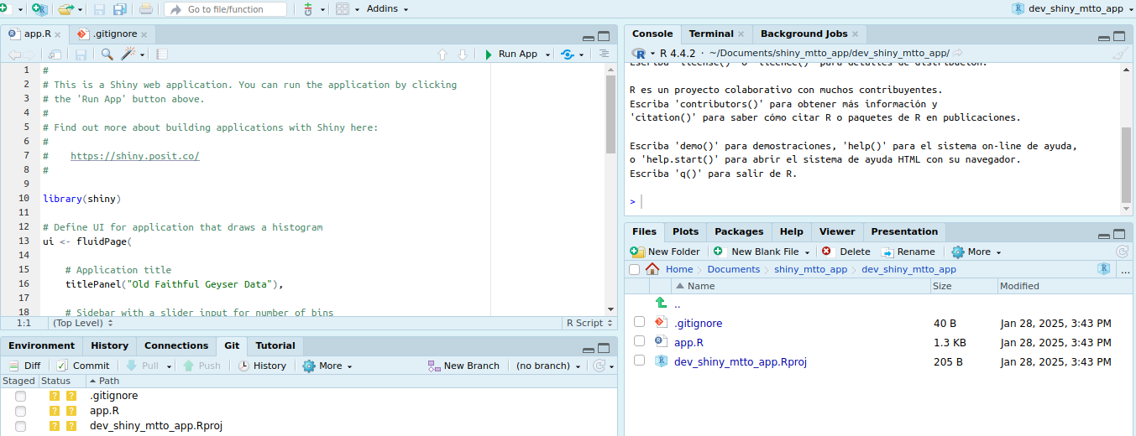This screenshot has height=436, width=1136.
Task: Click the Run App button
Action: (x=510, y=54)
